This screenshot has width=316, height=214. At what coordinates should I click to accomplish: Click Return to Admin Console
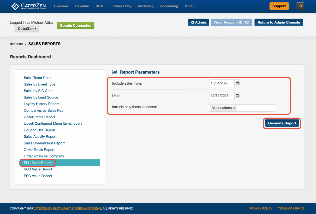[279, 22]
